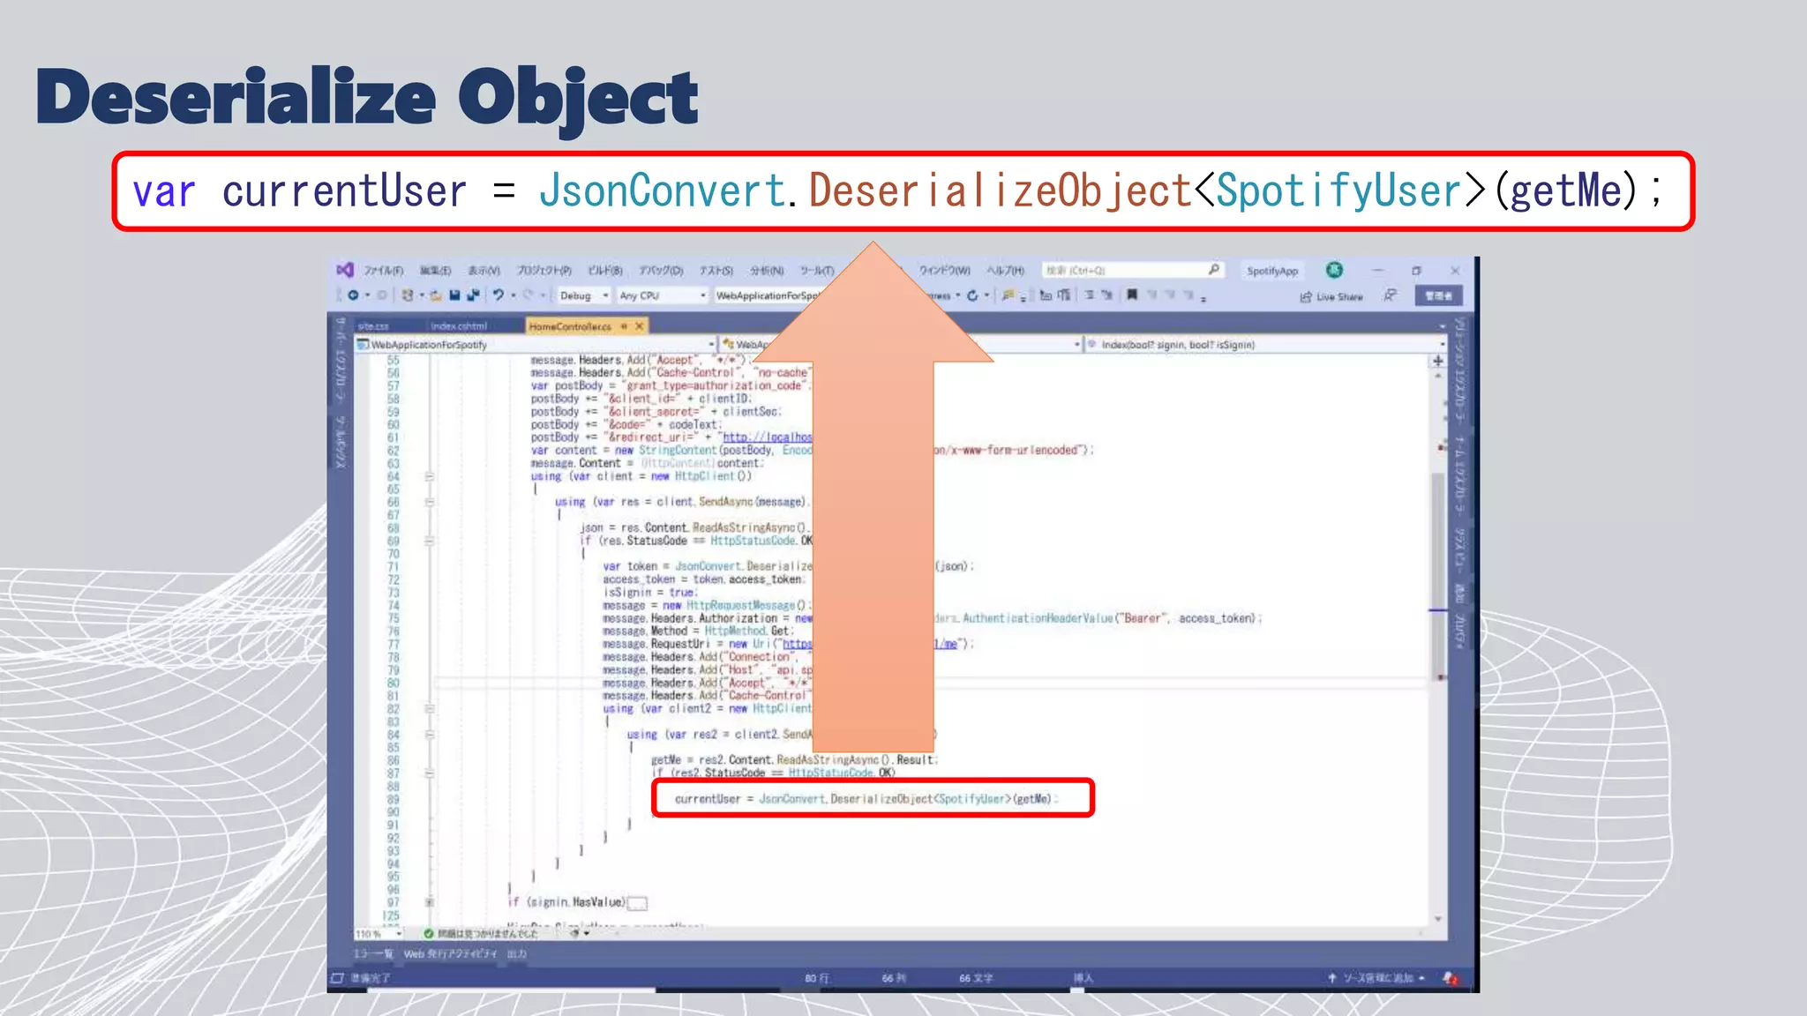Open the startup project WebApplicationForSpotify dropdown
This screenshot has width=1807, height=1016.
tap(768, 295)
